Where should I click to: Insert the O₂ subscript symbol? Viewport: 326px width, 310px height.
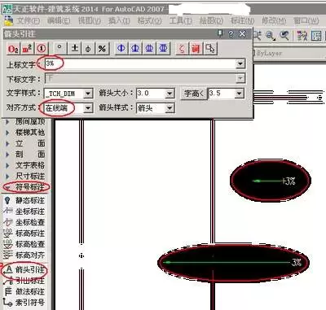point(13,49)
